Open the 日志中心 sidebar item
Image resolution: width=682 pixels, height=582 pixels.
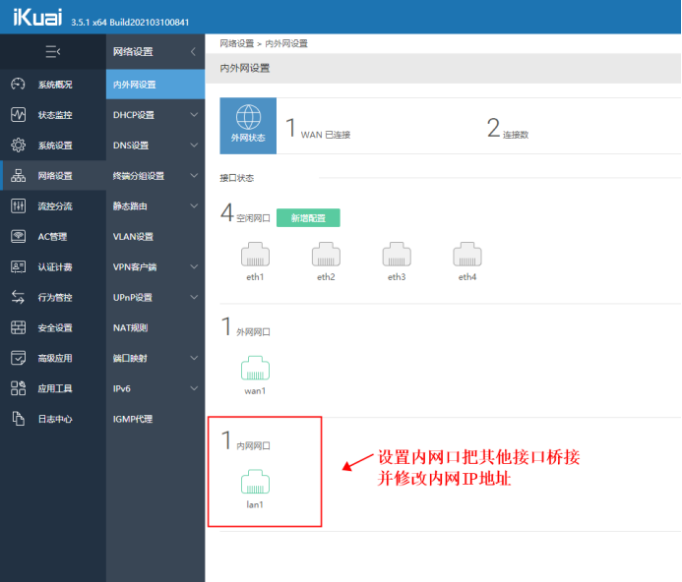pyautogui.click(x=54, y=419)
